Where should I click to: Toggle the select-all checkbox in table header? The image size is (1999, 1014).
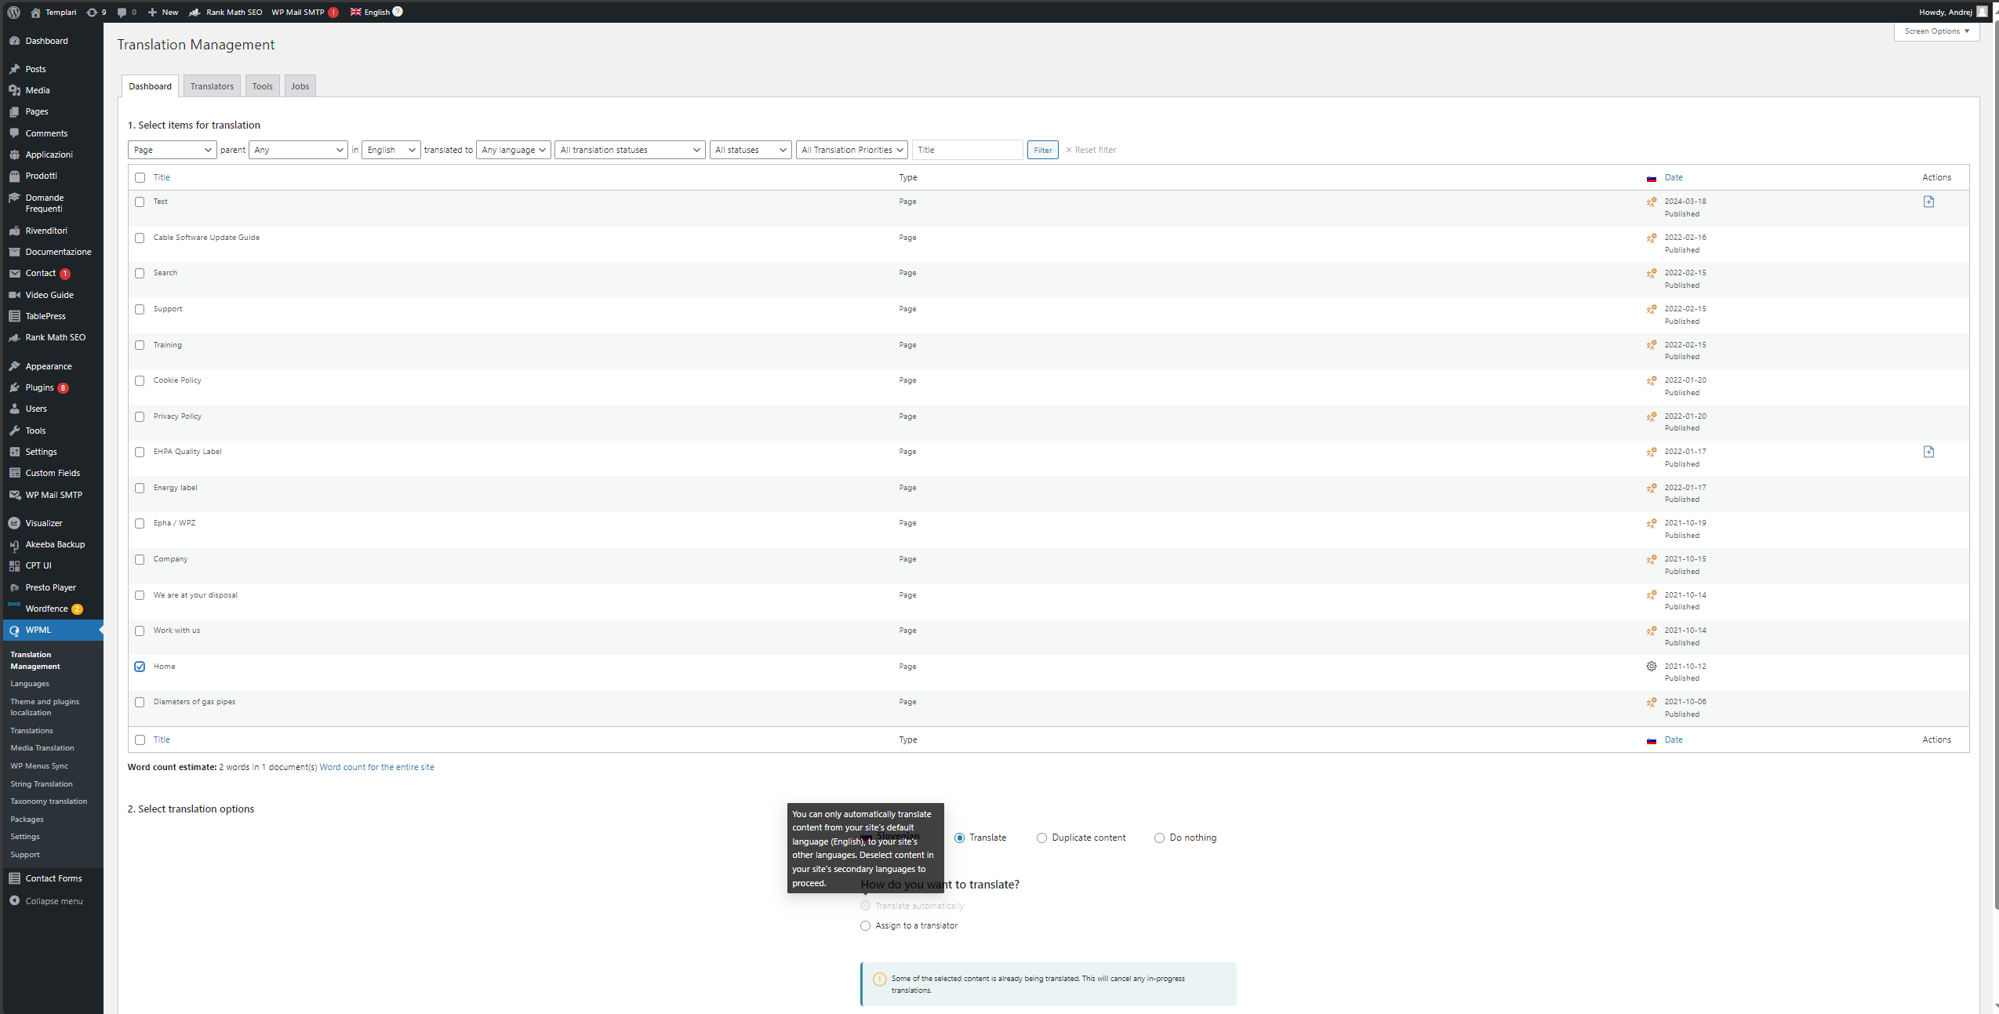[140, 178]
